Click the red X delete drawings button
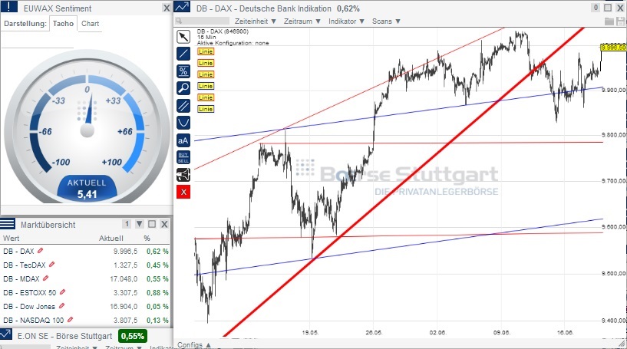Image resolution: width=627 pixels, height=349 pixels. point(183,192)
